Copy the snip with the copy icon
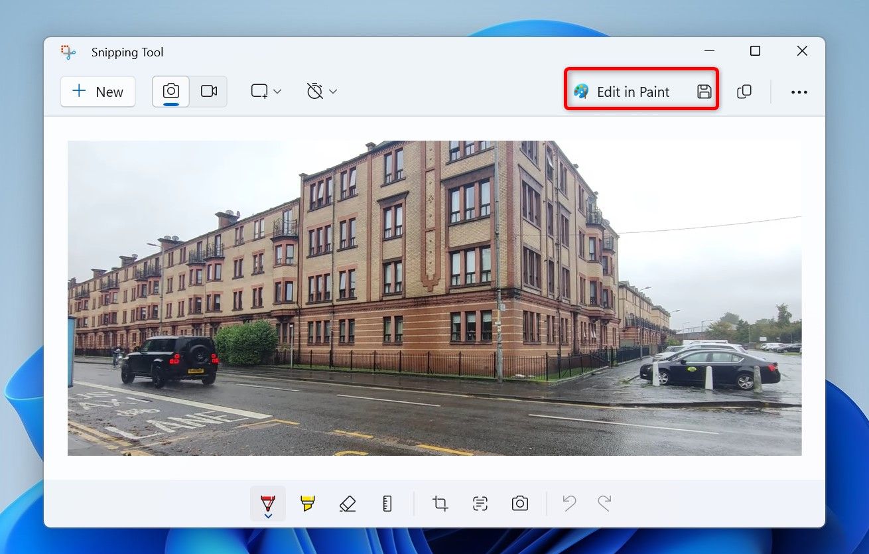 coord(744,92)
